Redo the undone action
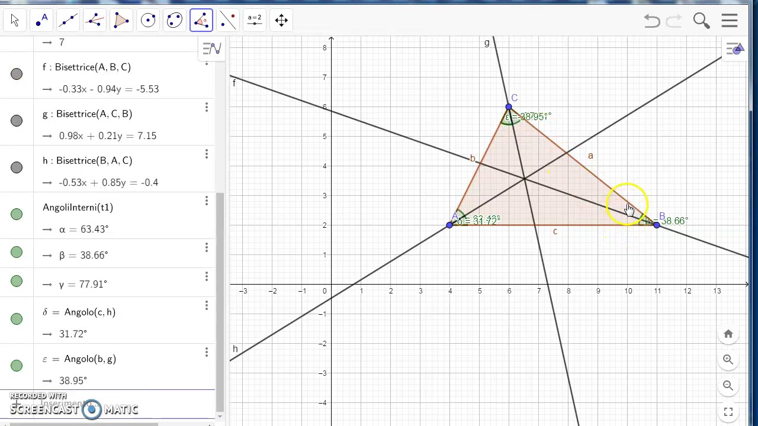This screenshot has height=426, width=758. click(675, 21)
